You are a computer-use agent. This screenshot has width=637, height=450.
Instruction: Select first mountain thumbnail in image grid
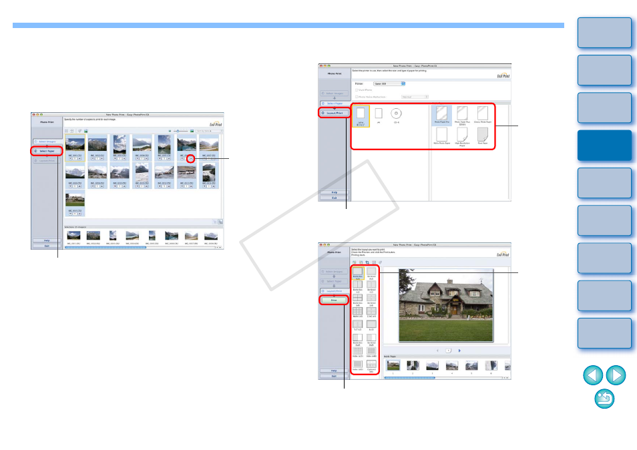pos(75,145)
